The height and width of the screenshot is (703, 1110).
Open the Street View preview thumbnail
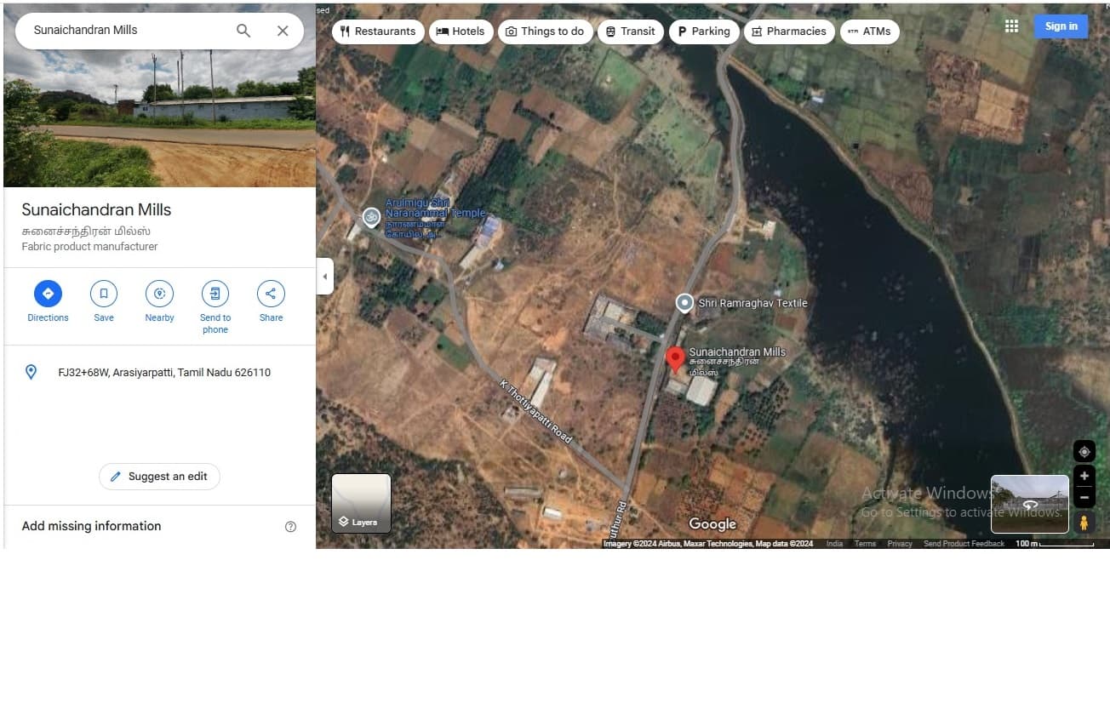click(x=1030, y=504)
